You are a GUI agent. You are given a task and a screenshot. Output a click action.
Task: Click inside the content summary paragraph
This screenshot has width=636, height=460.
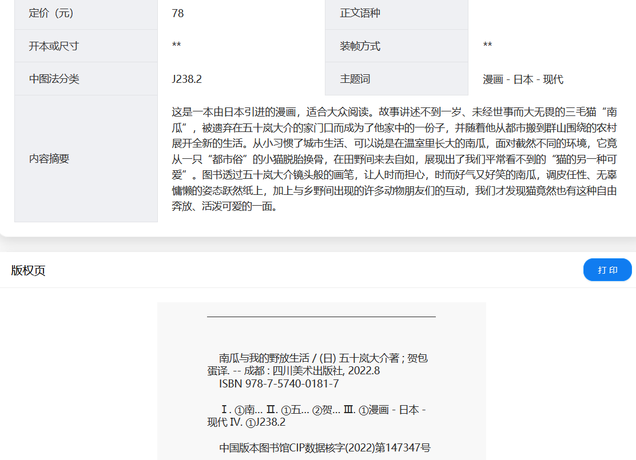tap(393, 159)
